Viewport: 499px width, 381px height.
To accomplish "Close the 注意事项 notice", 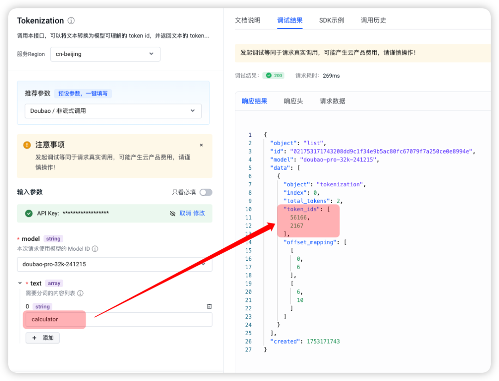I will click(201, 145).
